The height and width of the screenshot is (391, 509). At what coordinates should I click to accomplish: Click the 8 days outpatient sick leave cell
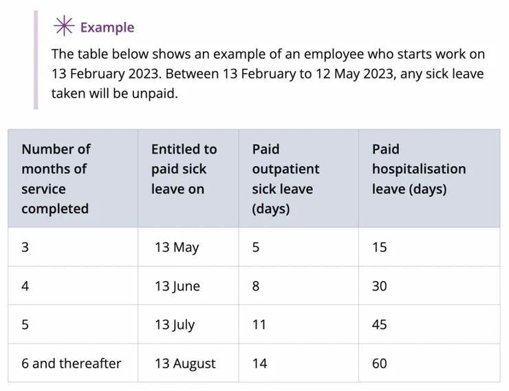coord(256,286)
